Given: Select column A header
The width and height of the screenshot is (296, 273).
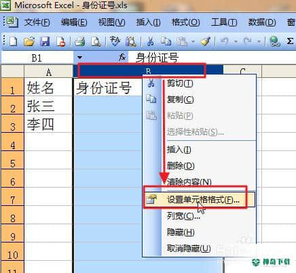Looking at the screenshot, I should 48,72.
